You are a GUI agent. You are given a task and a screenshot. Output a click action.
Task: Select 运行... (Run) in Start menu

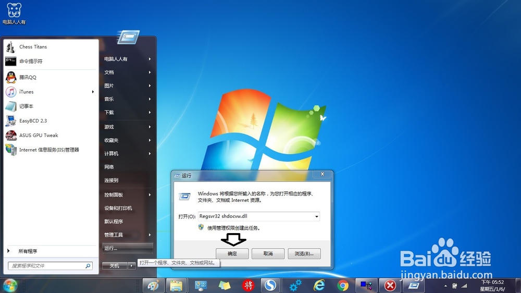(128, 248)
